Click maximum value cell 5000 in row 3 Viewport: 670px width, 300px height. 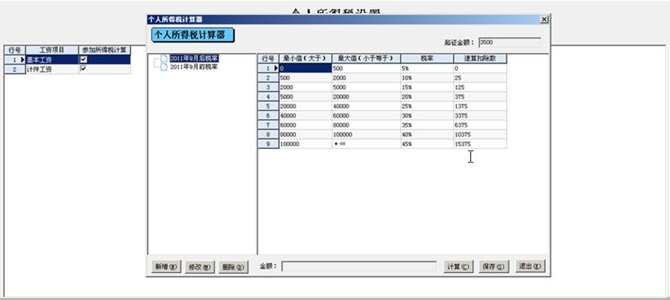366,87
